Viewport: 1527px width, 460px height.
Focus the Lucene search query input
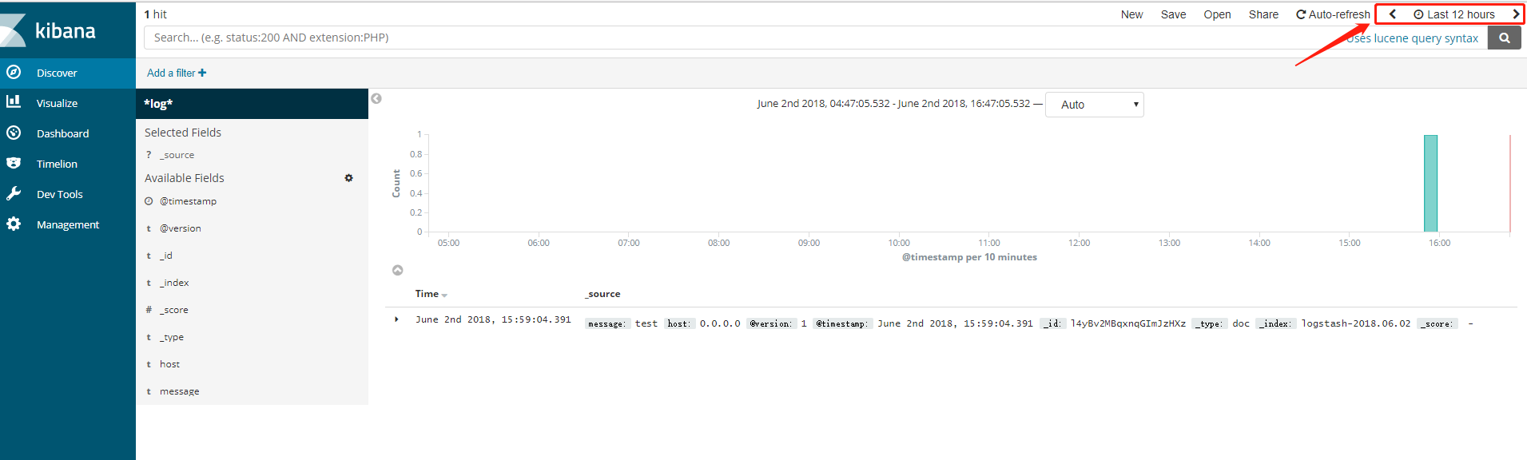point(719,38)
